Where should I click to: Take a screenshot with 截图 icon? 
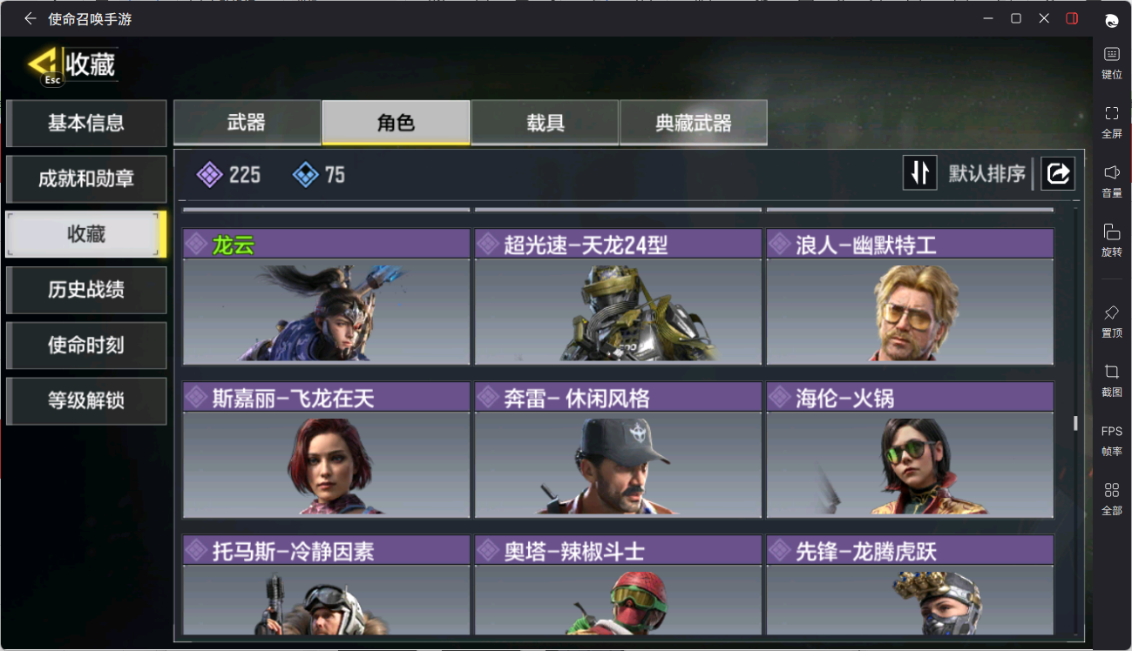coord(1111,381)
